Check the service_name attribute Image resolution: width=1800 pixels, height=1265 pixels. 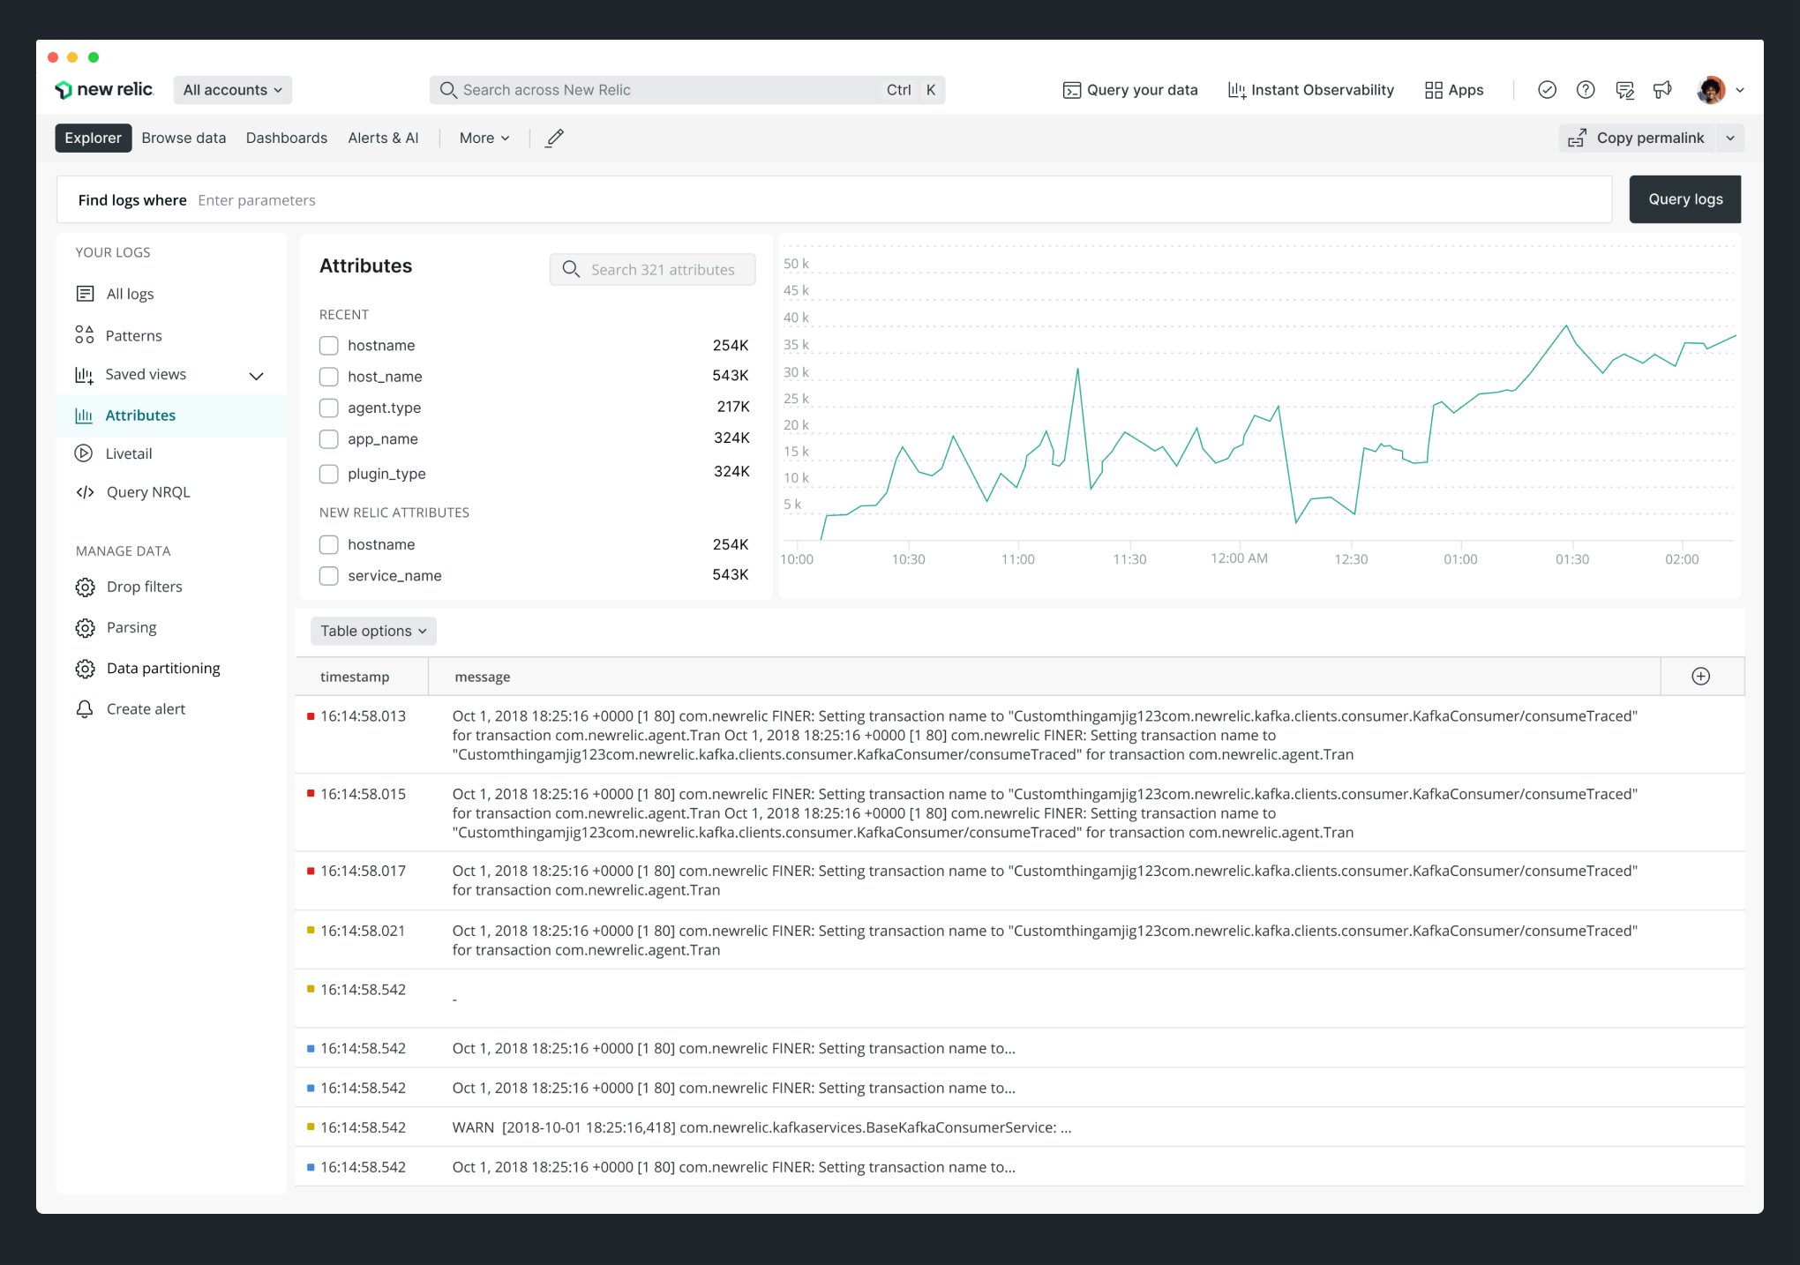[328, 575]
